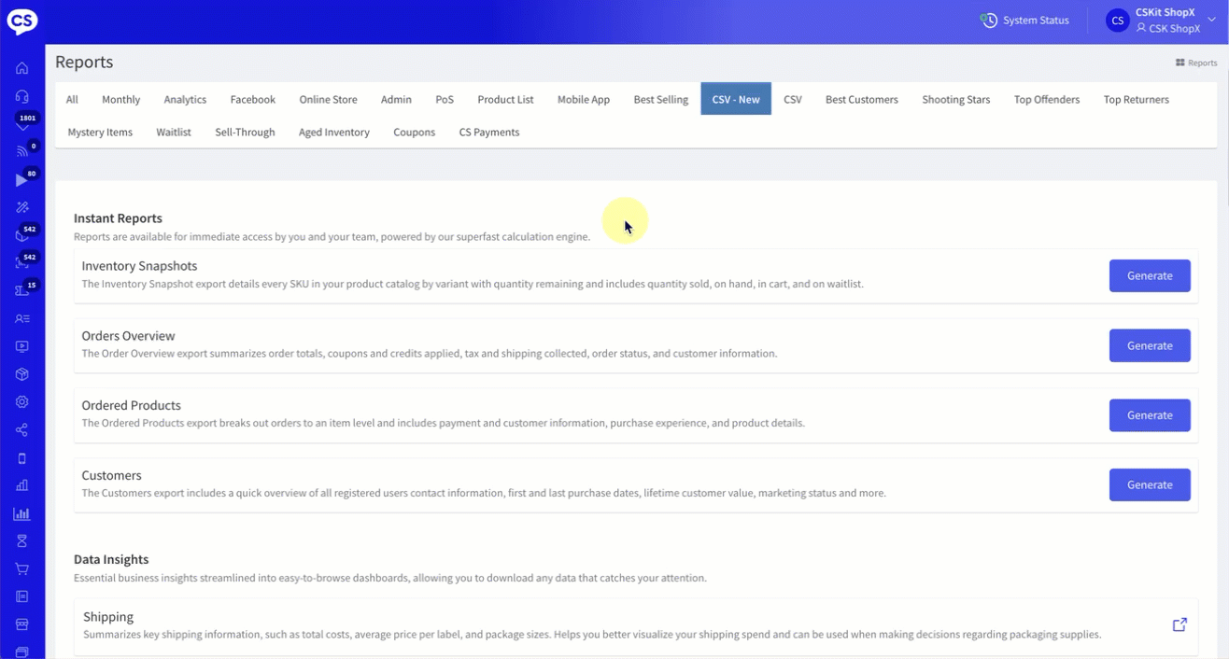
Task: Switch to the Top Returners tab
Action: click(1136, 99)
